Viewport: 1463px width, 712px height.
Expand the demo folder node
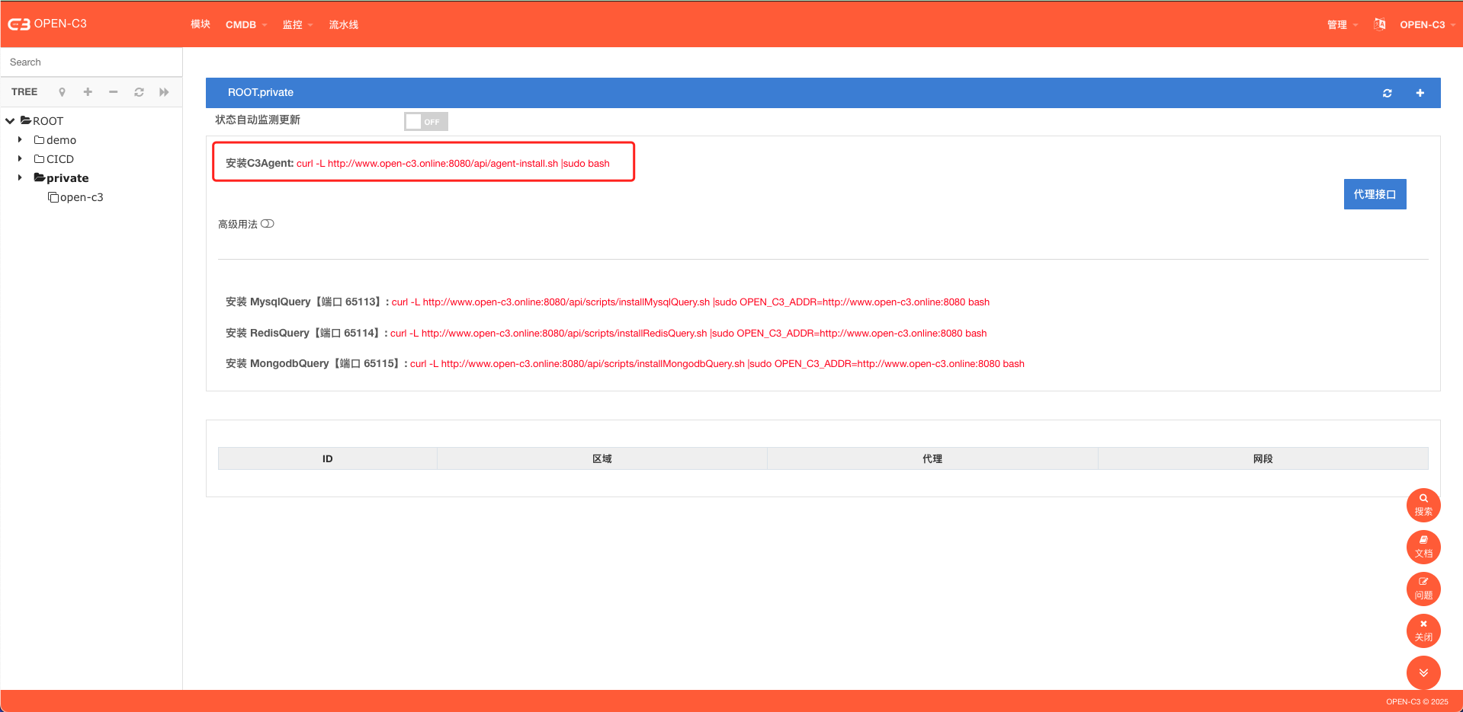click(x=20, y=140)
